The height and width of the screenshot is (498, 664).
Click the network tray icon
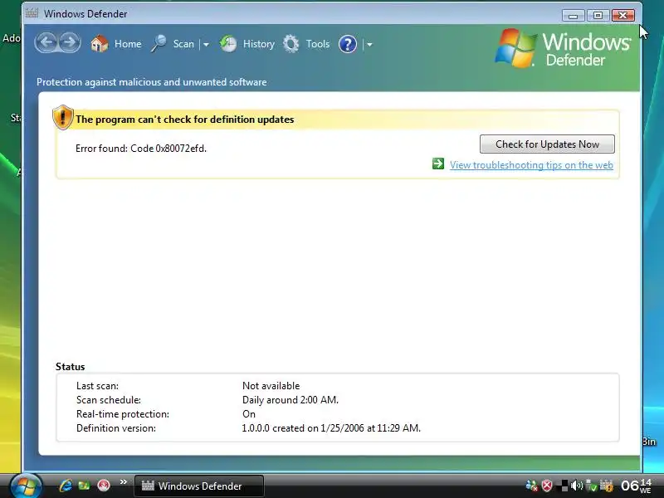tap(564, 486)
